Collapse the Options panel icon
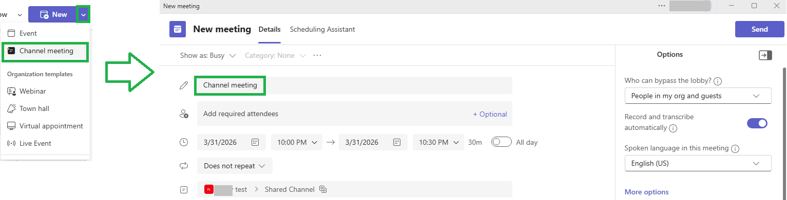Viewport: 787px width, 200px height. [765, 55]
